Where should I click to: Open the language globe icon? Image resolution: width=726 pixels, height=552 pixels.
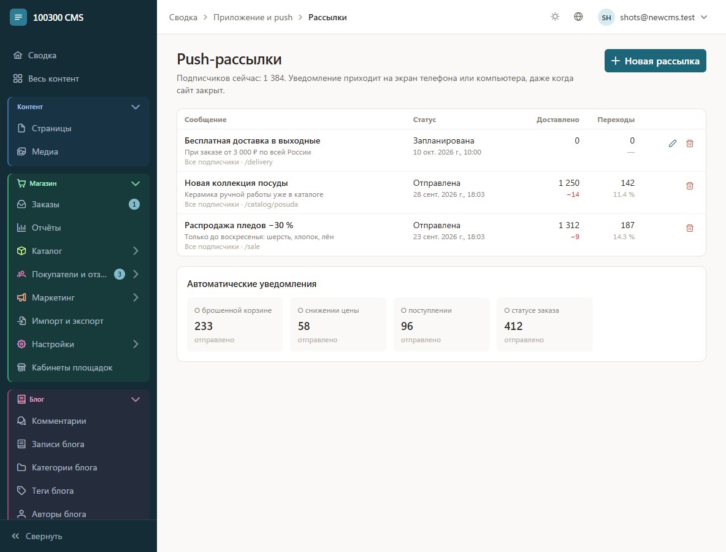tap(578, 17)
